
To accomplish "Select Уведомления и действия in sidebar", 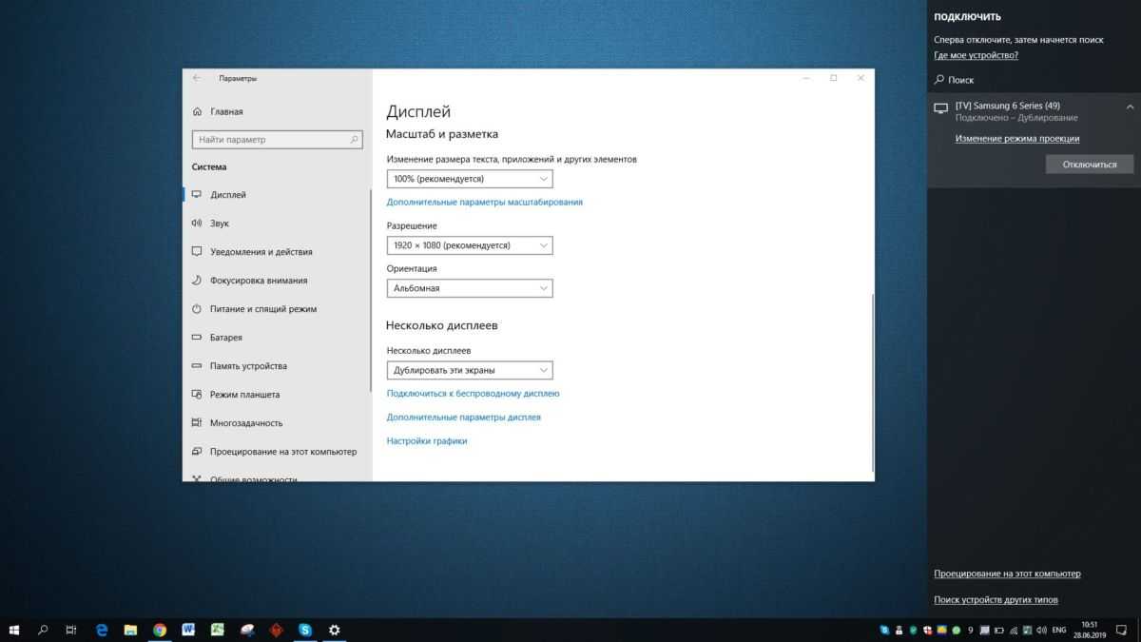I will click(261, 252).
